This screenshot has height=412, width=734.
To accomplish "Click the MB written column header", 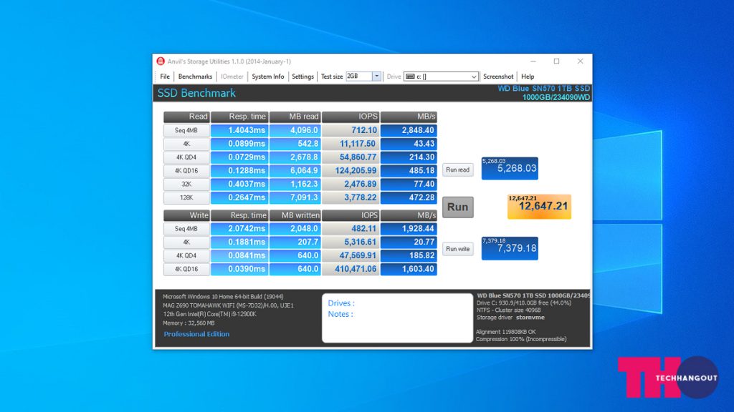I will click(x=295, y=215).
